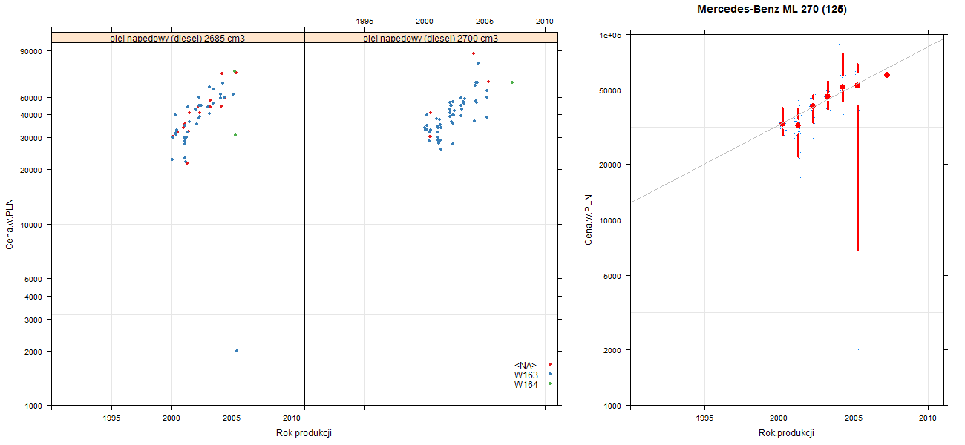Select the panel header ending in 2700 cm3
Image resolution: width=965 pixels, height=445 pixels.
coord(431,37)
